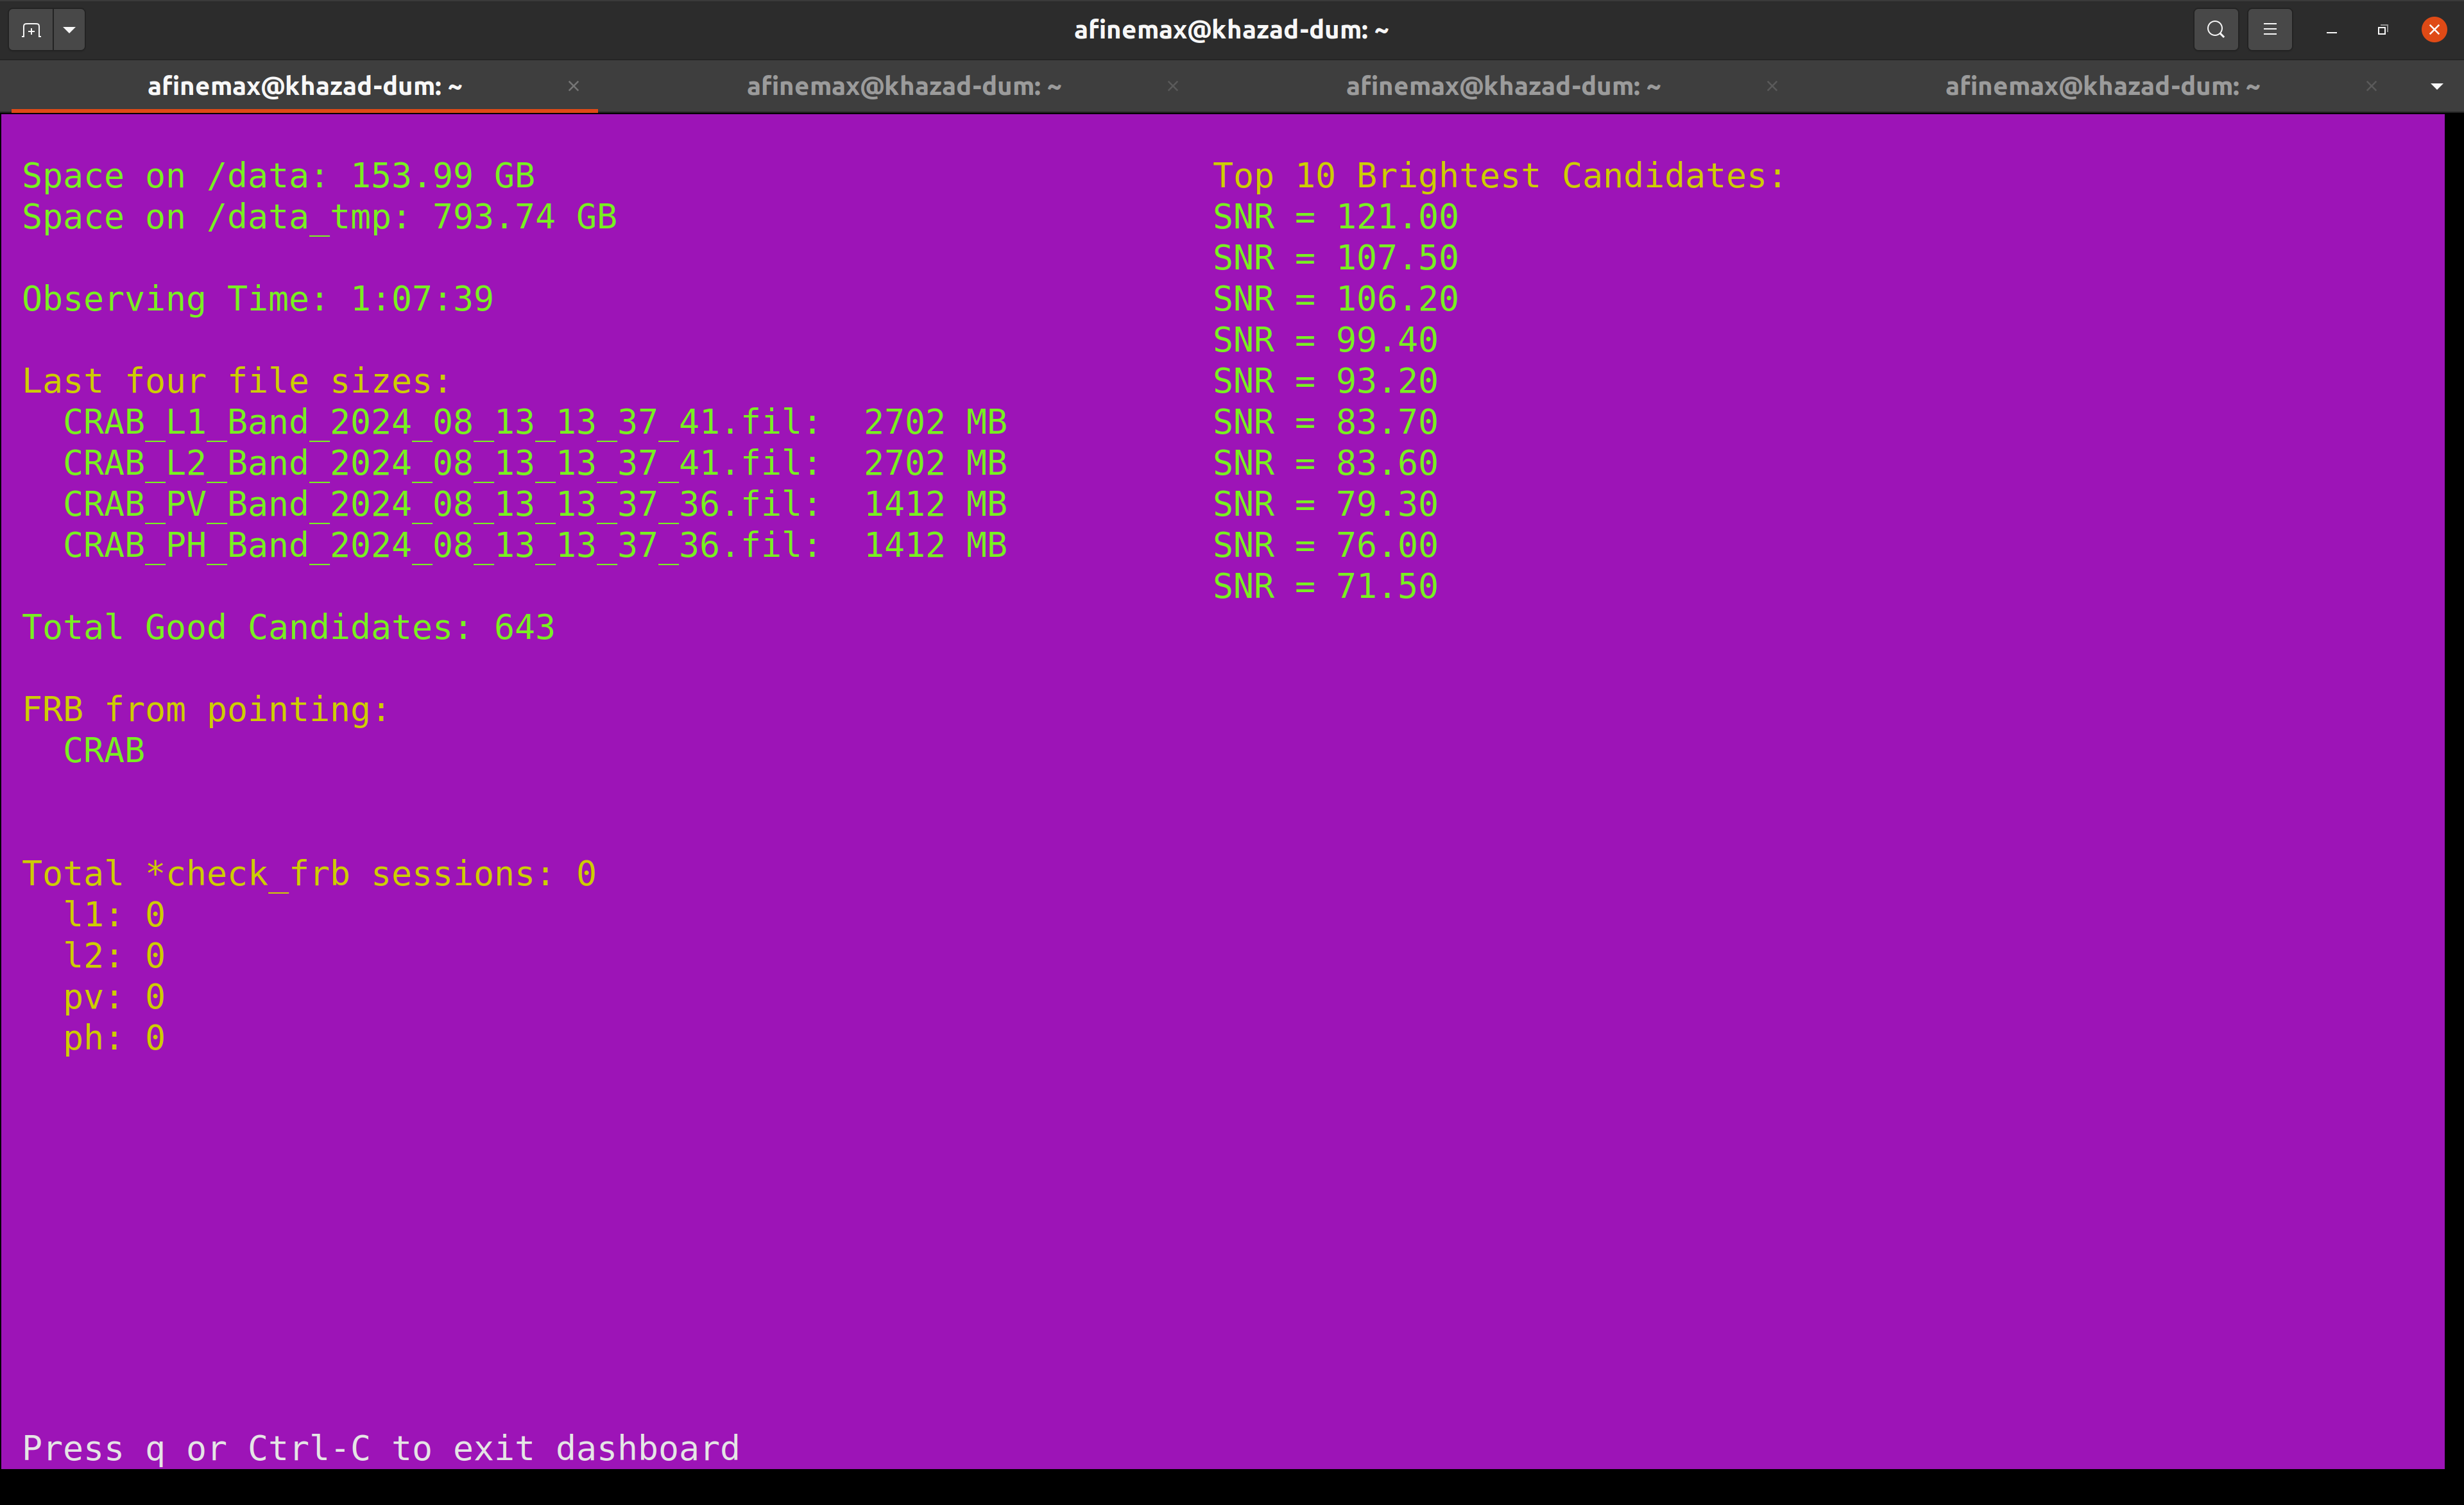
Task: Click the 'Space on /data: 153.99 GB' line
Action: 279,176
